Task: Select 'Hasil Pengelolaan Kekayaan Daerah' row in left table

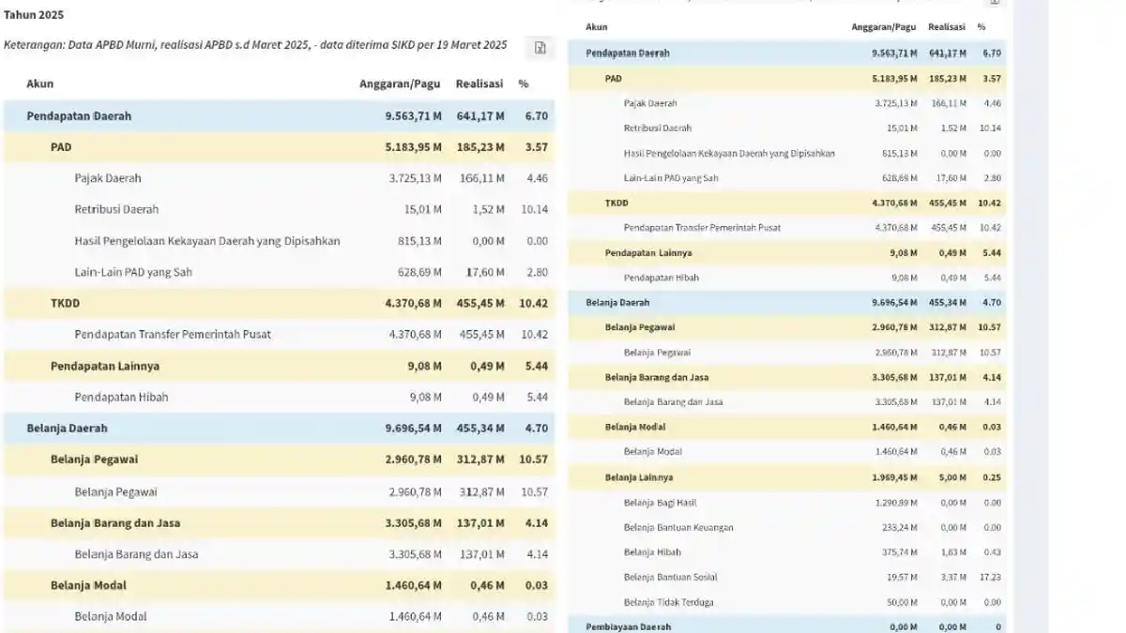Action: pos(279,241)
